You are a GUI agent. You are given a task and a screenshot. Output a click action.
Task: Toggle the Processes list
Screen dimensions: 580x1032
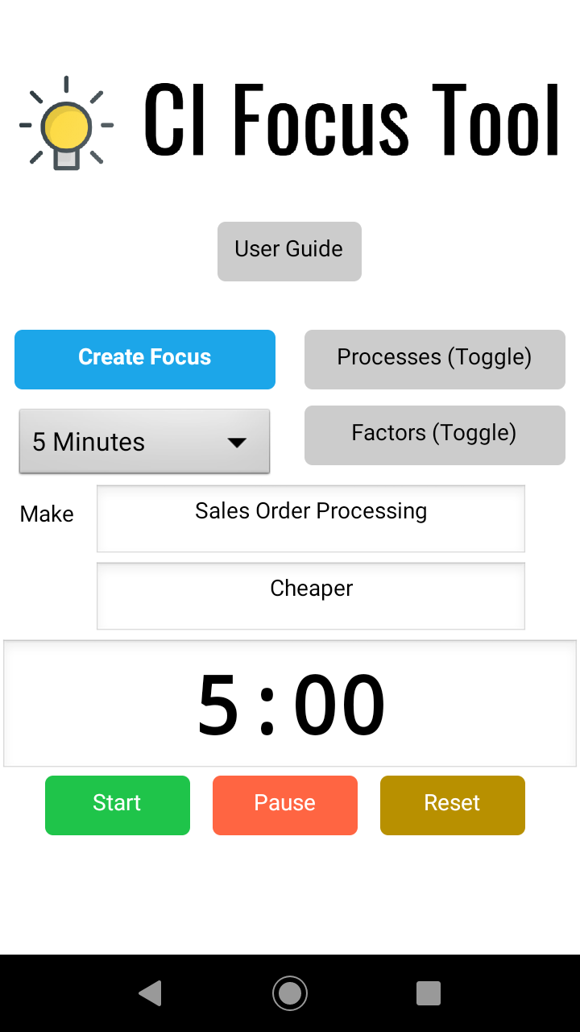coord(435,359)
